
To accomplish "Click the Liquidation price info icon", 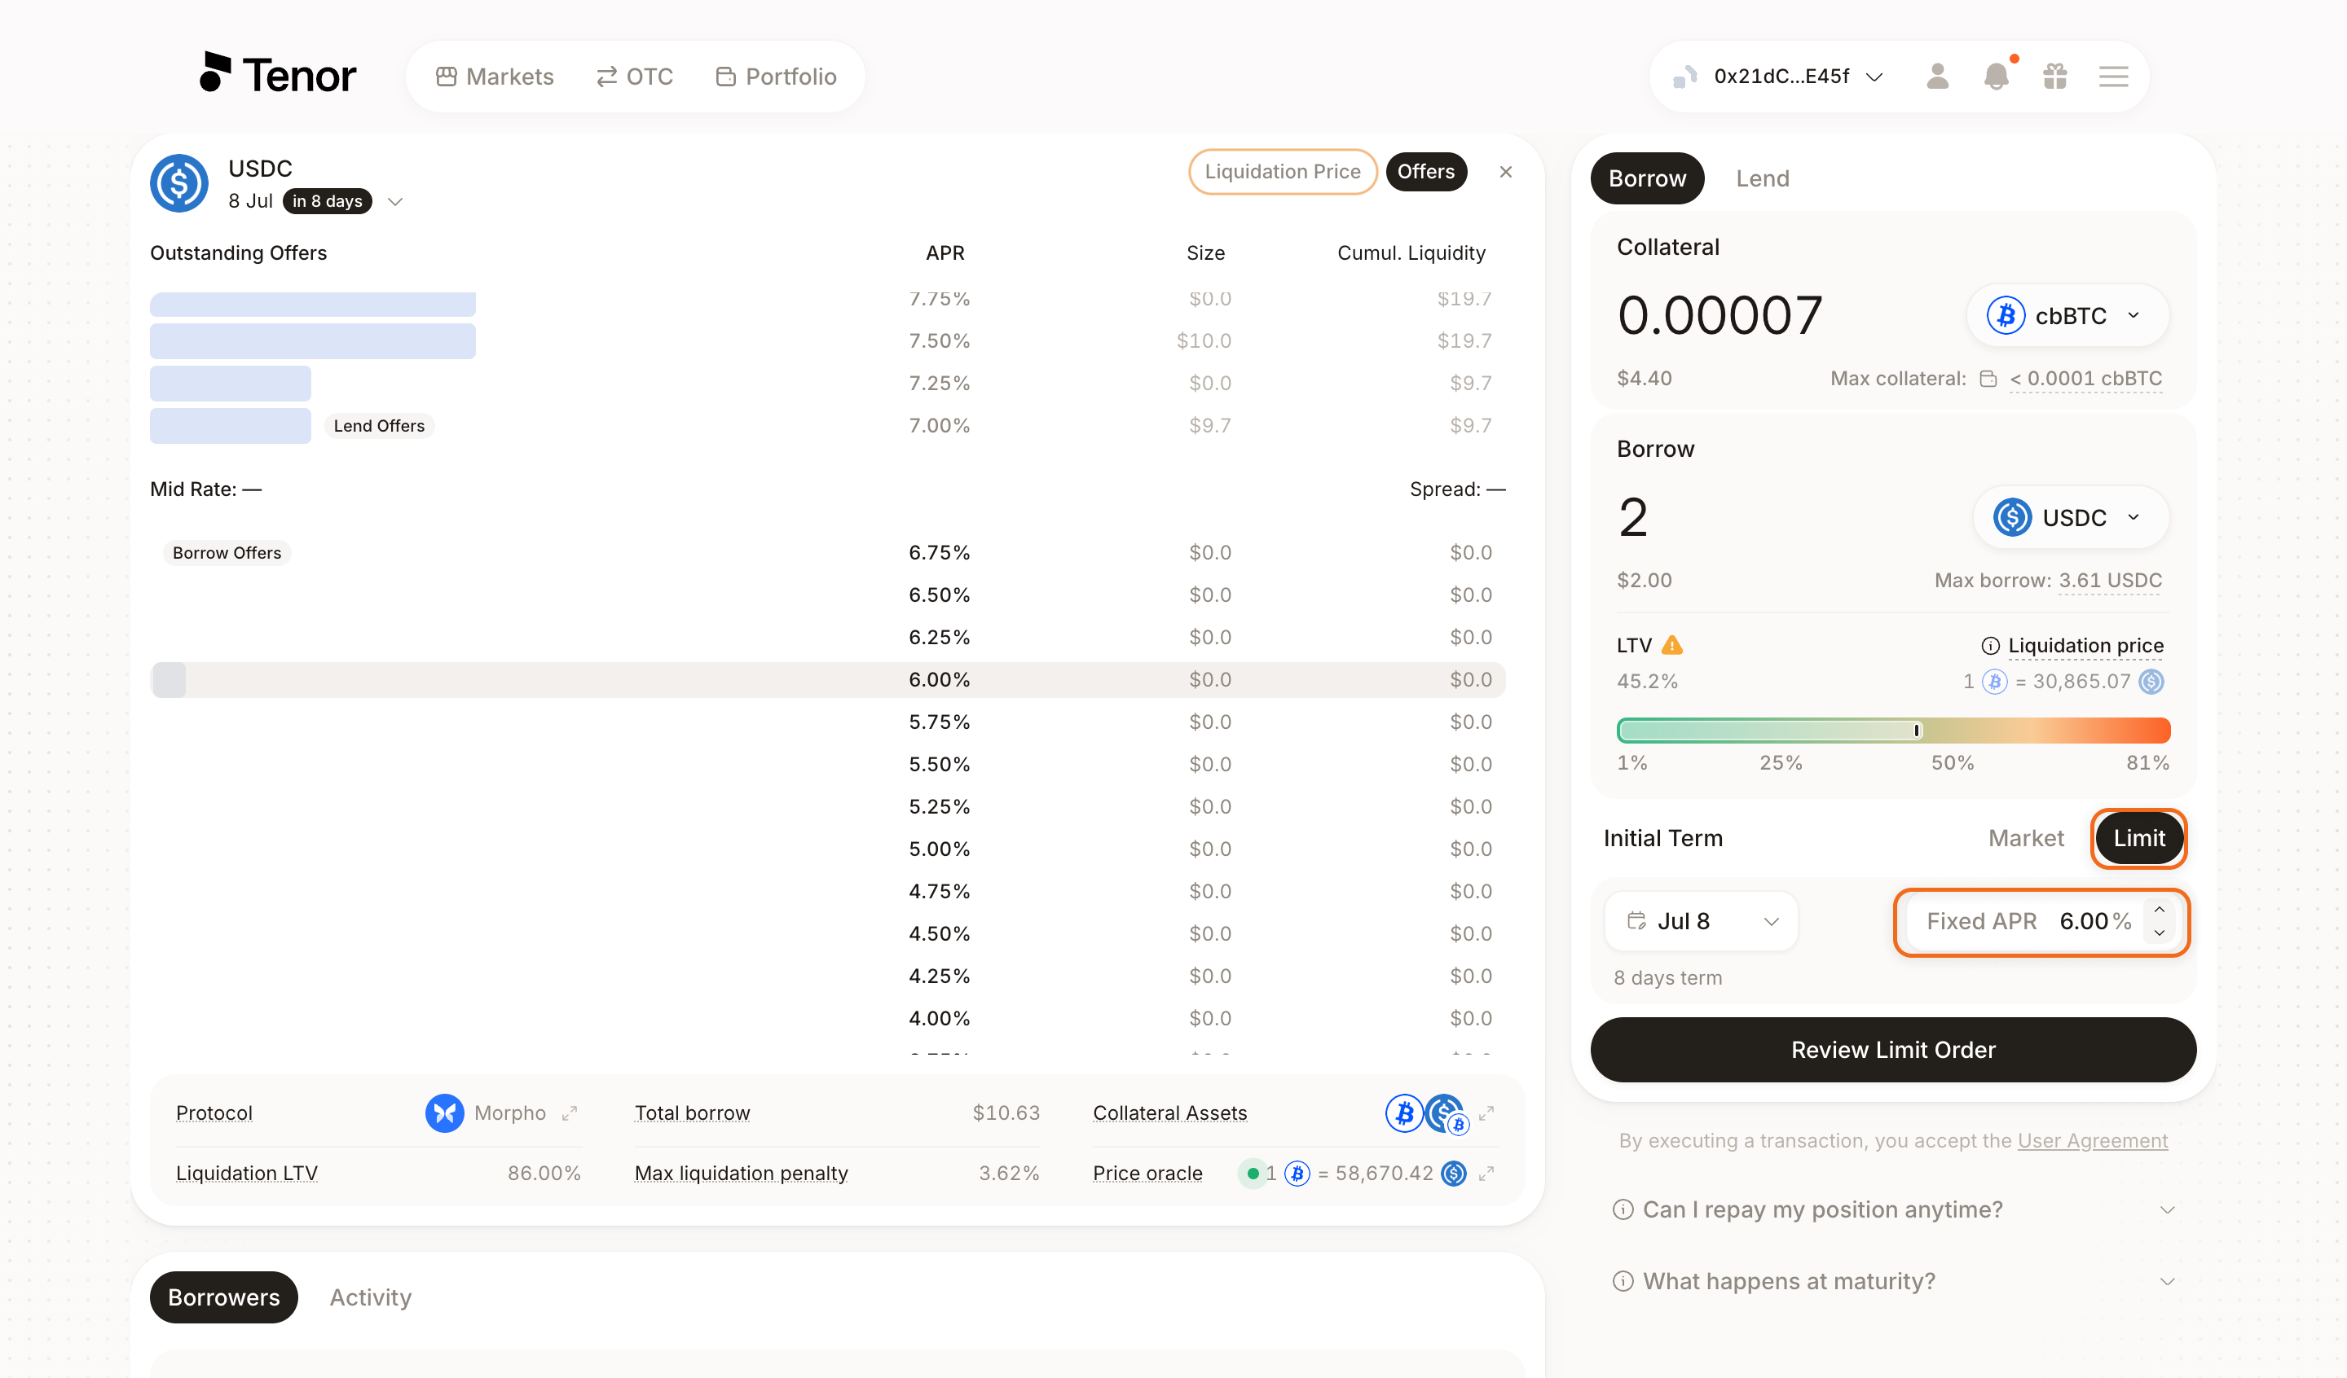I will [x=1989, y=645].
